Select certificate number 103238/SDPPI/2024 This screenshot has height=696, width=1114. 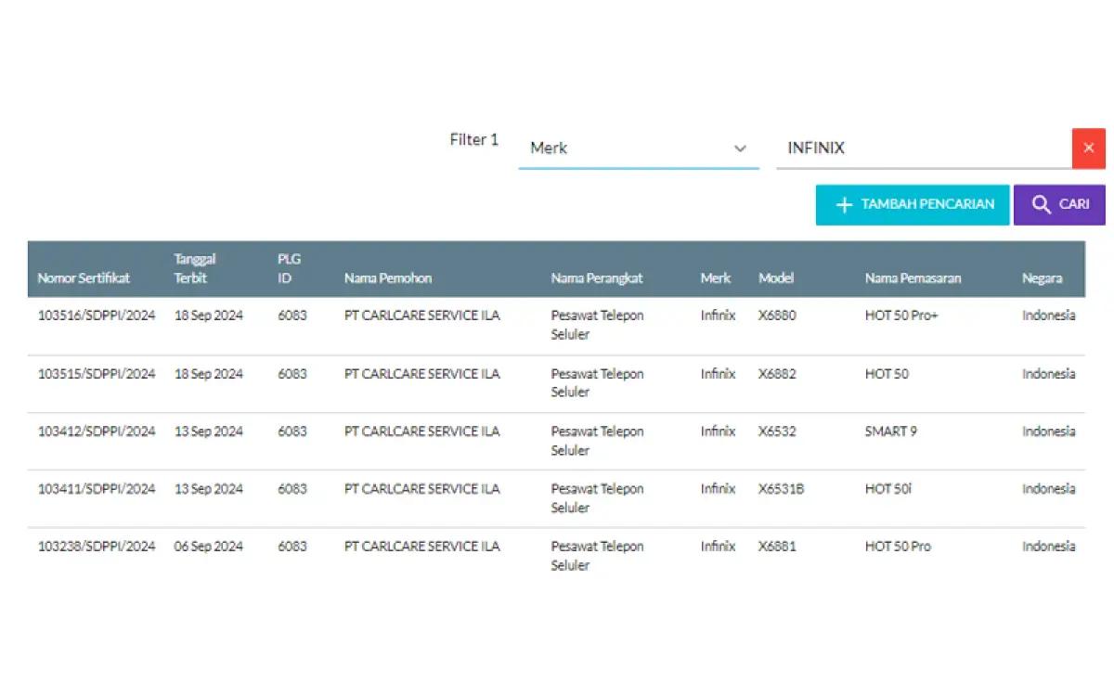[x=97, y=547]
